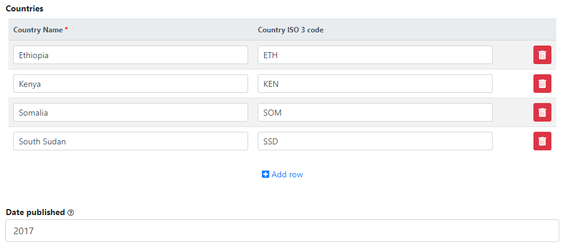
Task: Focus the Kenya country name field
Action: click(131, 83)
